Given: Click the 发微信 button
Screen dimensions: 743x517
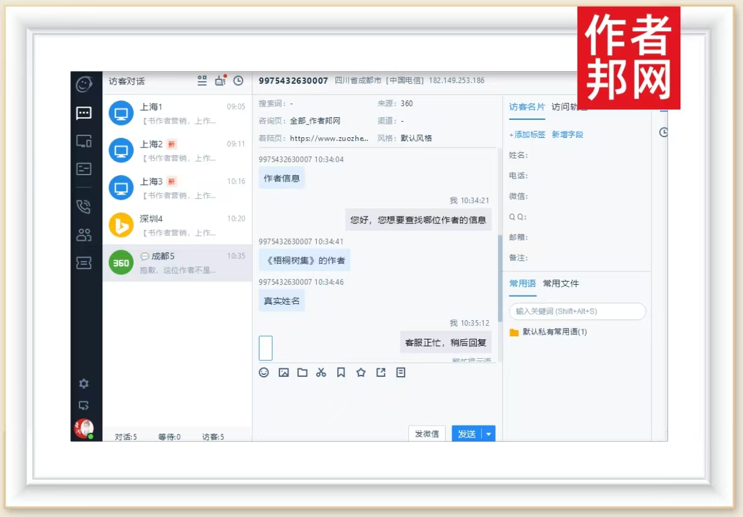Looking at the screenshot, I should [426, 434].
